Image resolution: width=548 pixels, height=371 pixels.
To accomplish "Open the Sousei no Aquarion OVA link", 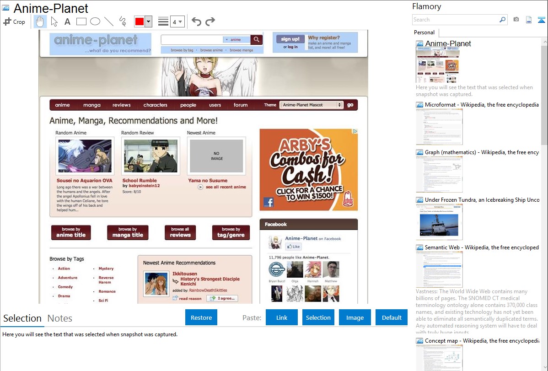I will click(85, 180).
